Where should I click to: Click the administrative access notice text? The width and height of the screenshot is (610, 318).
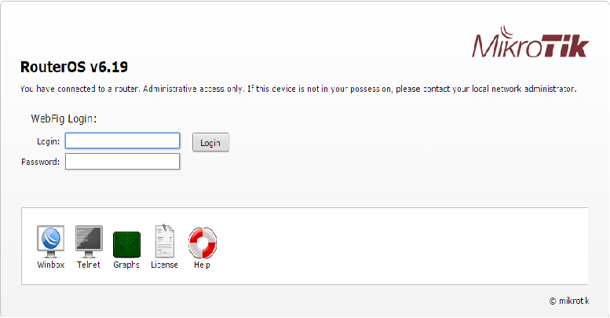pyautogui.click(x=298, y=90)
